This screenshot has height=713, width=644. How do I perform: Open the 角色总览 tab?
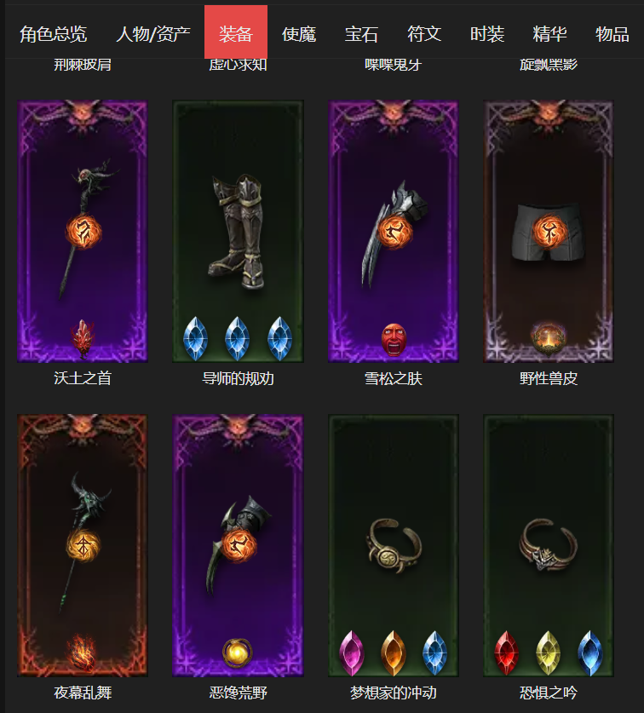53,34
